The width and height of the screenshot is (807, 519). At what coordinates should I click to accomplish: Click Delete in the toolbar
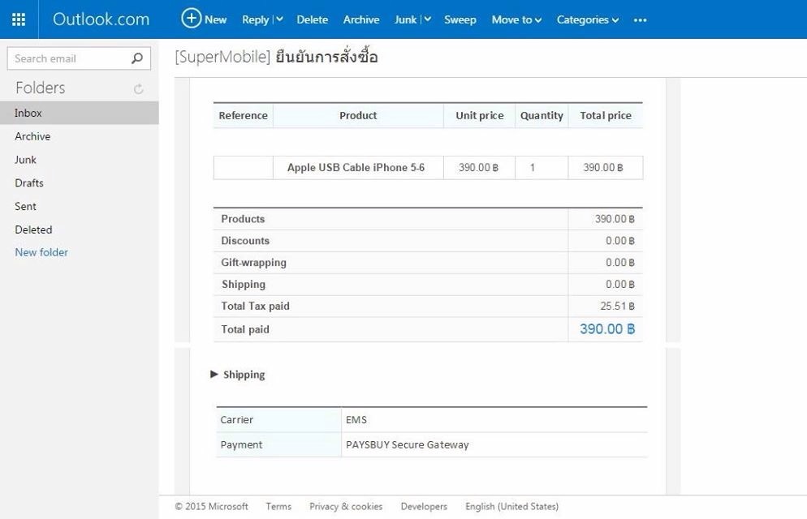(x=312, y=19)
